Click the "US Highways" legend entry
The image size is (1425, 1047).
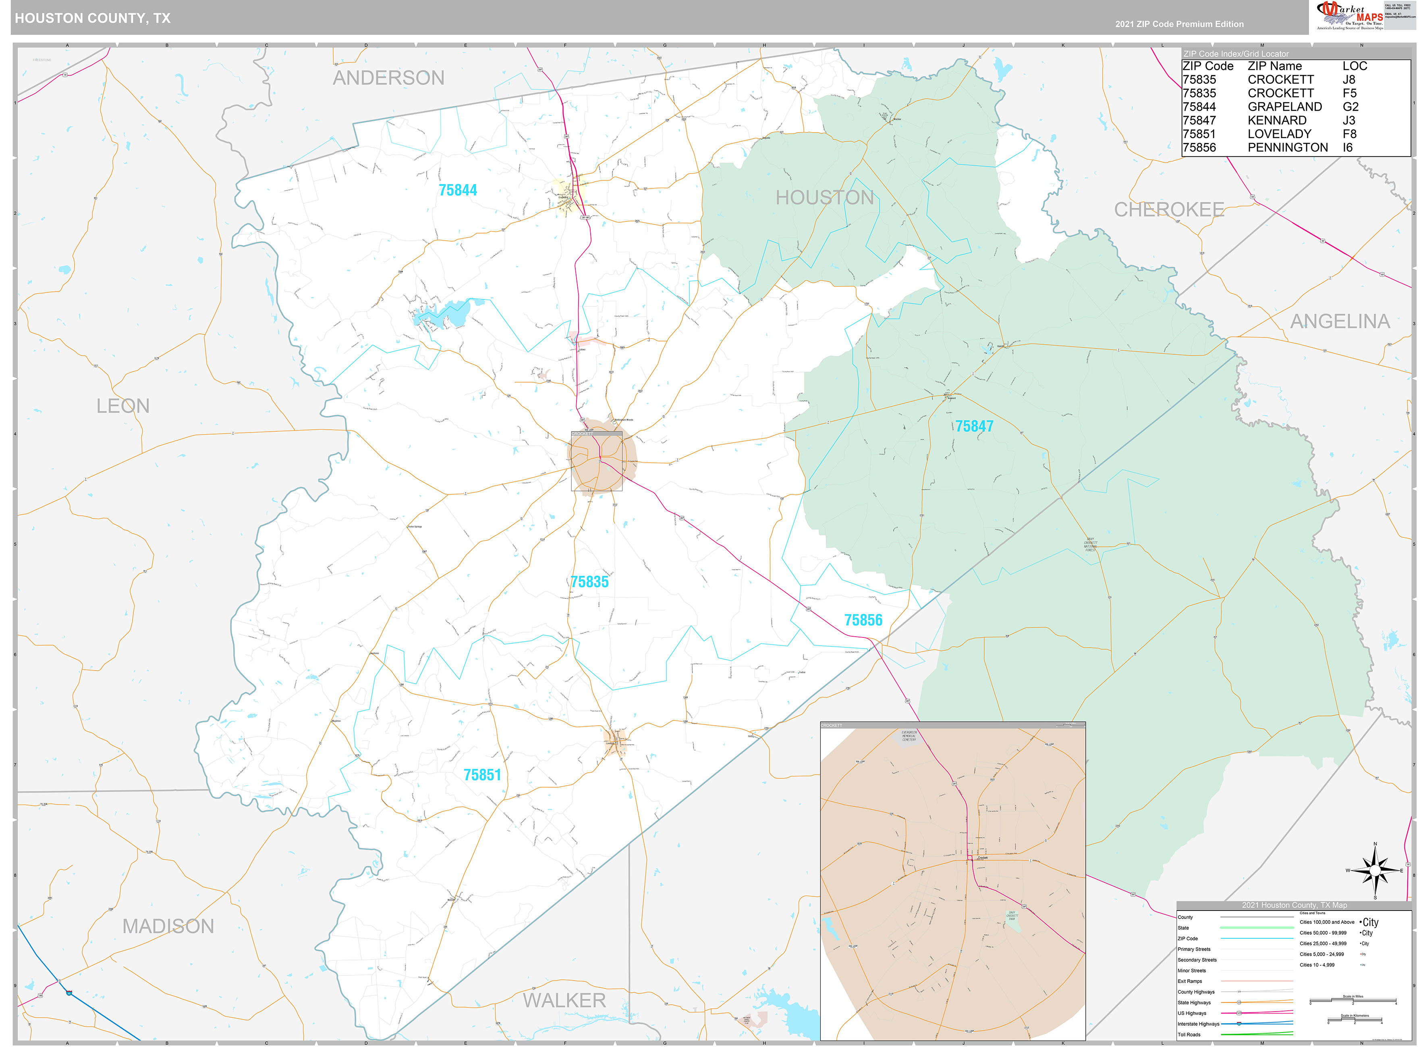(1192, 1014)
